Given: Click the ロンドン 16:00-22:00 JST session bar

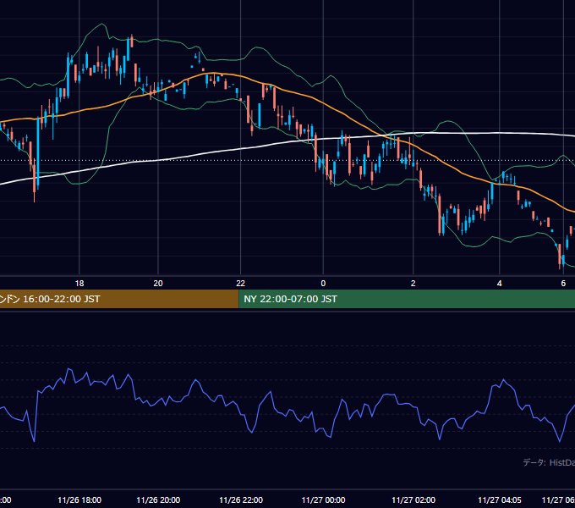Looking at the screenshot, I should pyautogui.click(x=119, y=299).
